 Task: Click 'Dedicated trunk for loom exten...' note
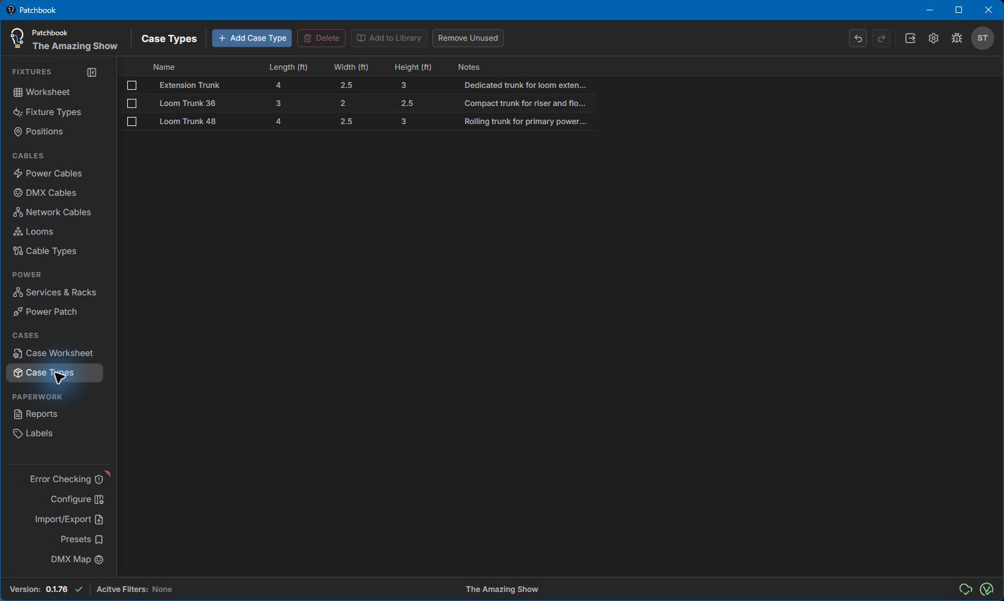coord(525,85)
